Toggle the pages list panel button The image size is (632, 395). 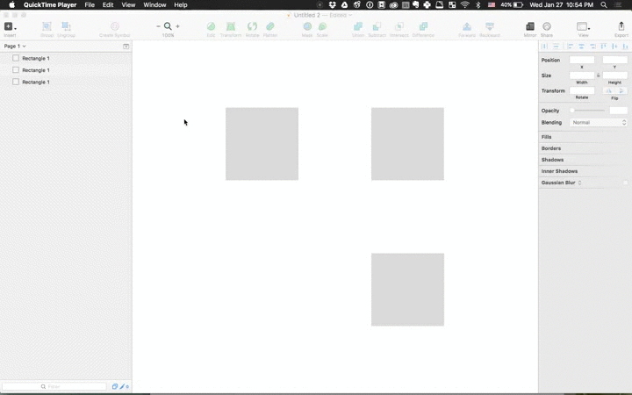(x=126, y=47)
